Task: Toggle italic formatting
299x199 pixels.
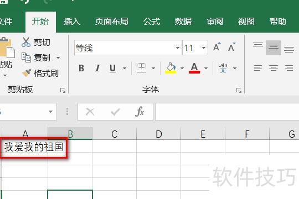Action: 97,68
